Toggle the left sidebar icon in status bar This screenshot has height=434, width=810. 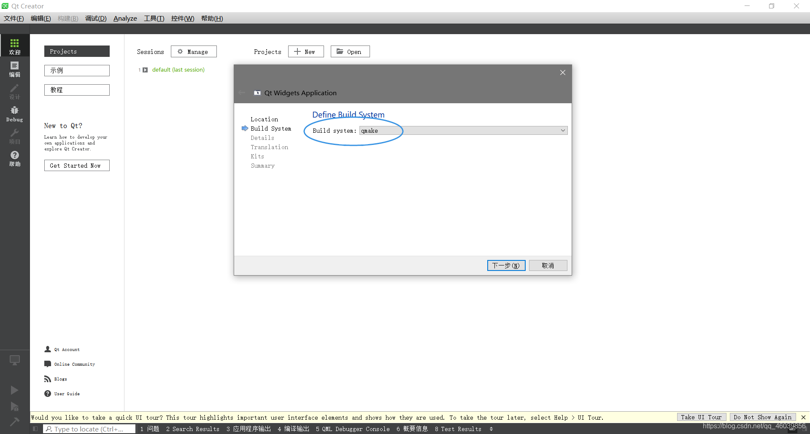[35, 429]
